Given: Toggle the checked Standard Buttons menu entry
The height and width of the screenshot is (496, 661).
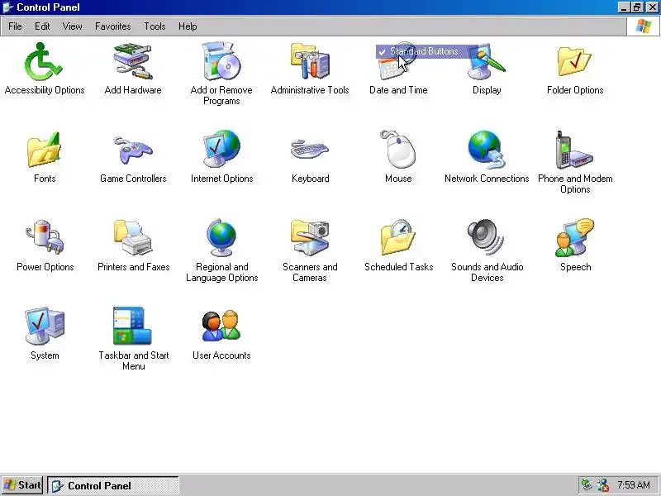Looking at the screenshot, I should (426, 51).
